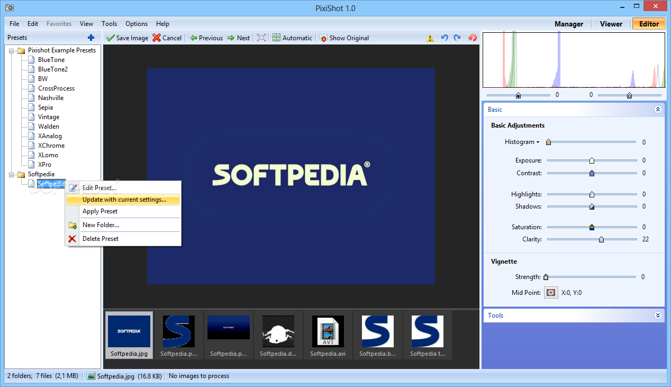Select Softpedia.jpg thumbnail

point(129,335)
